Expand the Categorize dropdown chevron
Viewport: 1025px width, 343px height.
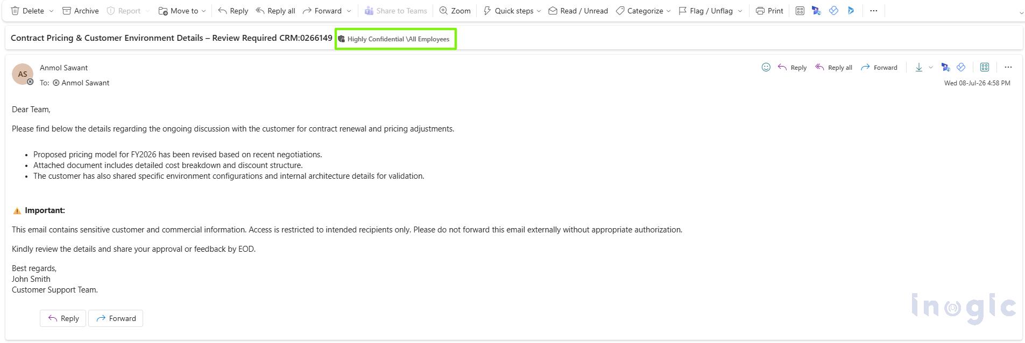click(669, 11)
